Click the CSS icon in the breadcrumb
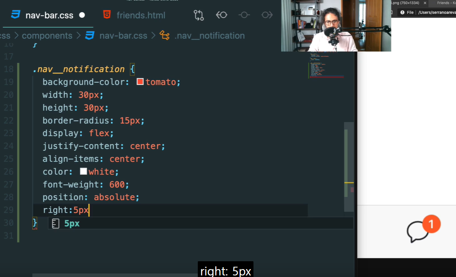This screenshot has height=277, width=456. click(90, 36)
